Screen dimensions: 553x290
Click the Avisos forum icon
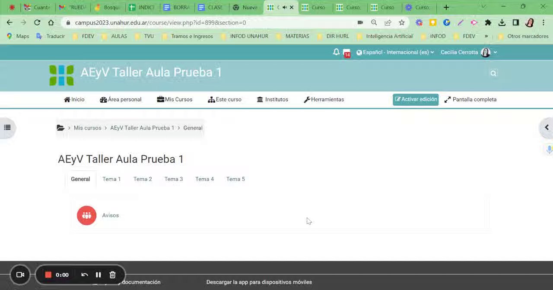[x=86, y=215]
